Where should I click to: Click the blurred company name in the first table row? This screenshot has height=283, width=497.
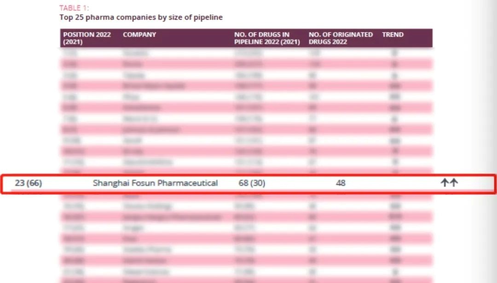[x=135, y=53]
